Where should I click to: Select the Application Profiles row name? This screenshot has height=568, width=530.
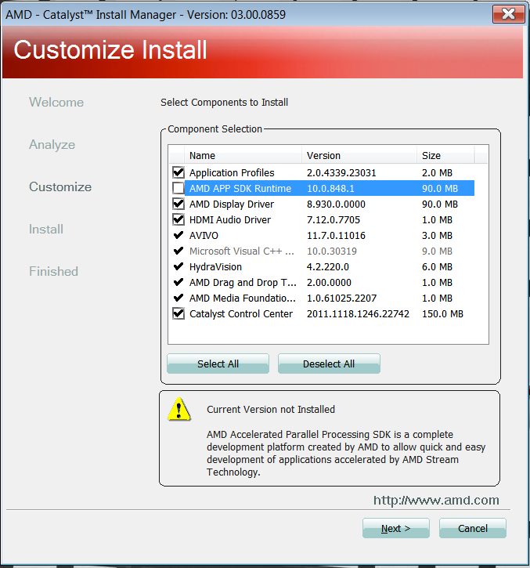[x=232, y=173]
